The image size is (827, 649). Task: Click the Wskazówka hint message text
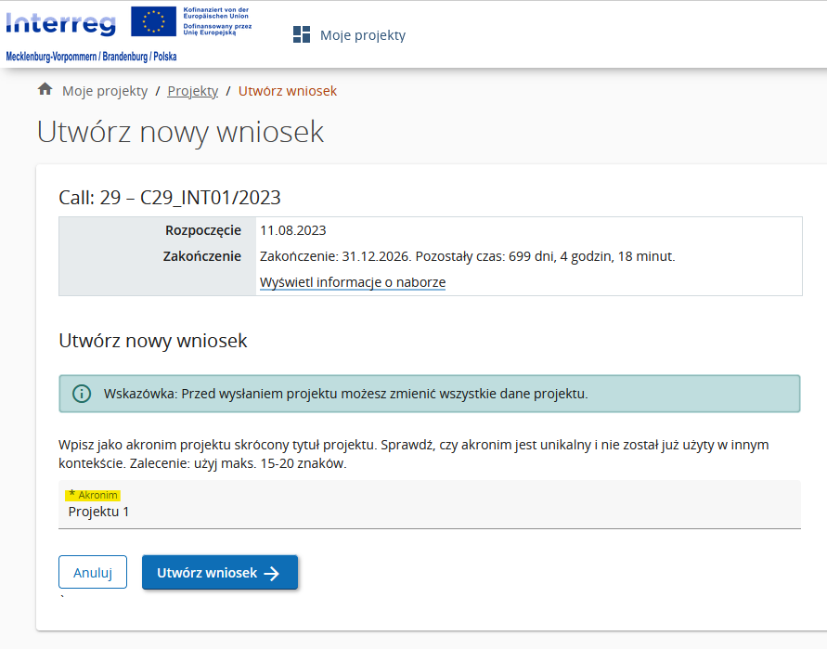(x=346, y=394)
